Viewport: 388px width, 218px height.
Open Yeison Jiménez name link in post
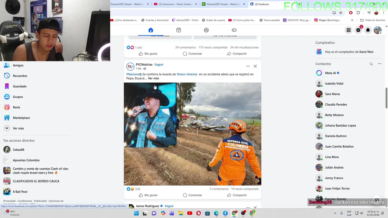coord(187,74)
